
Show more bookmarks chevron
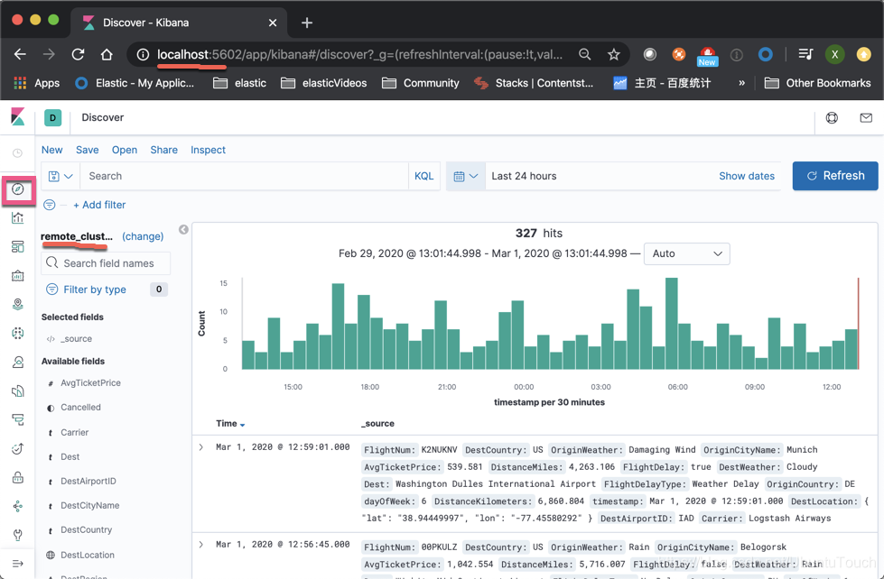741,83
